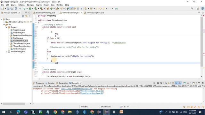Toggle Word Wrap in the console toolbar
Viewport: 205px width, 115px height.
pyautogui.click(x=173, y=83)
